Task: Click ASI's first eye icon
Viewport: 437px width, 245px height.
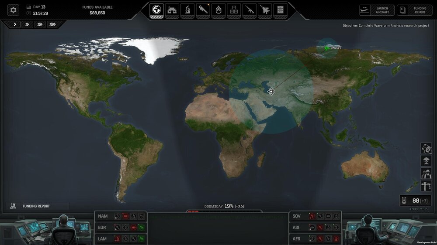Action: 312,228
